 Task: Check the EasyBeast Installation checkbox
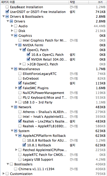coord(7,7)
